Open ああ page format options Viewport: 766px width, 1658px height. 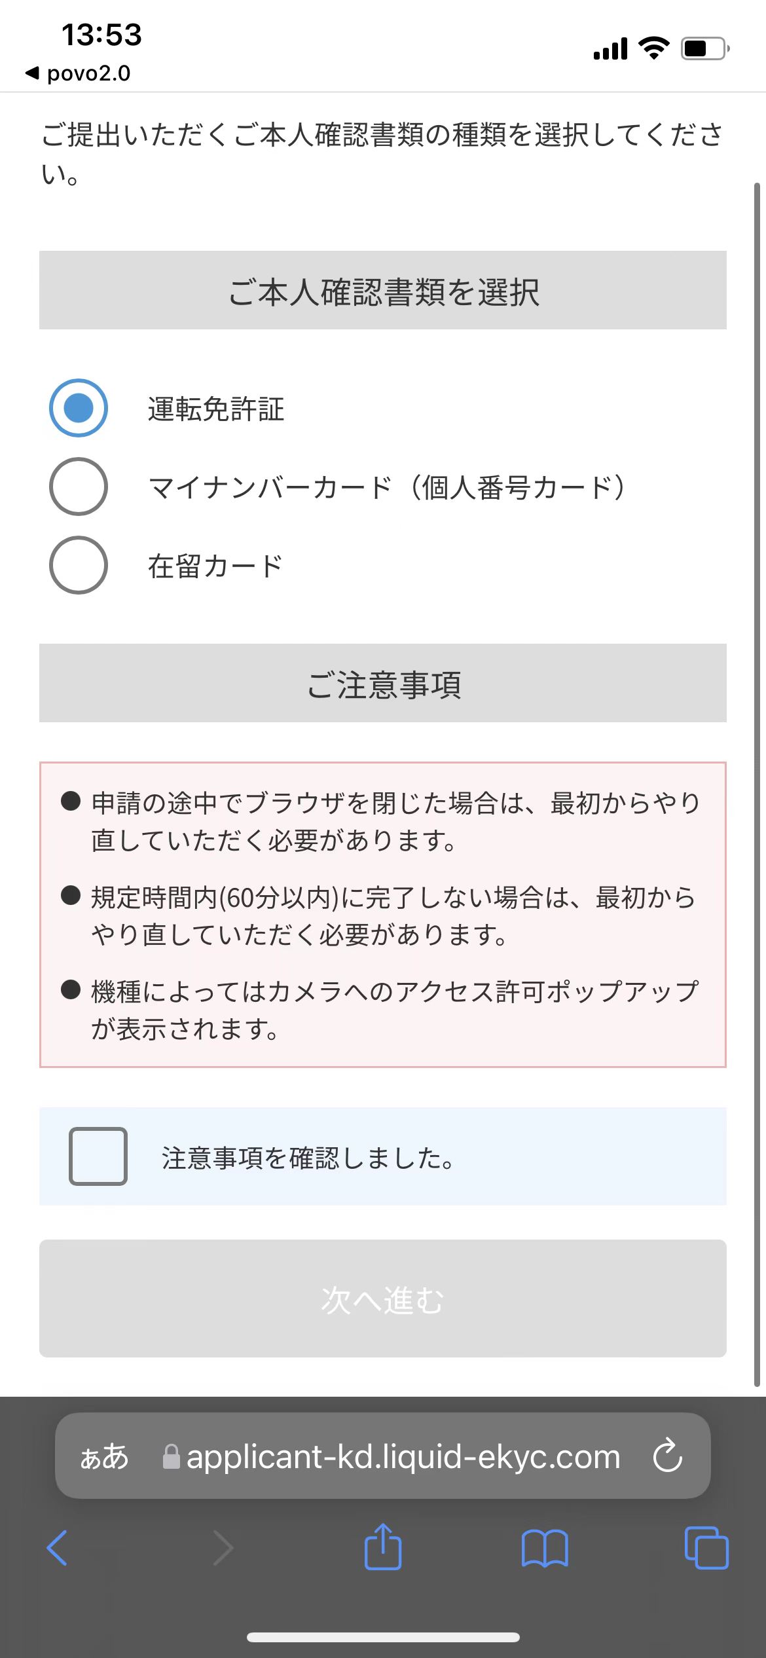104,1457
